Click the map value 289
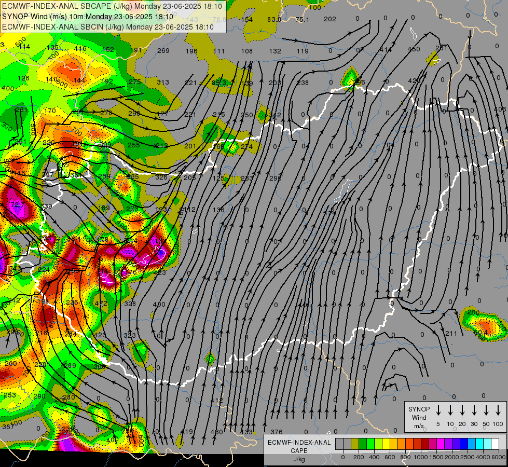Viewport: 508px width, 467px height. click(x=70, y=366)
